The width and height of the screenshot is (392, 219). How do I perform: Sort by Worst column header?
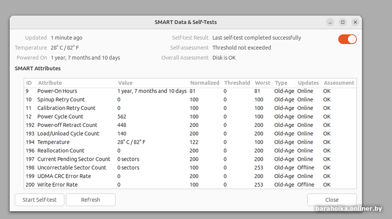pos(262,83)
